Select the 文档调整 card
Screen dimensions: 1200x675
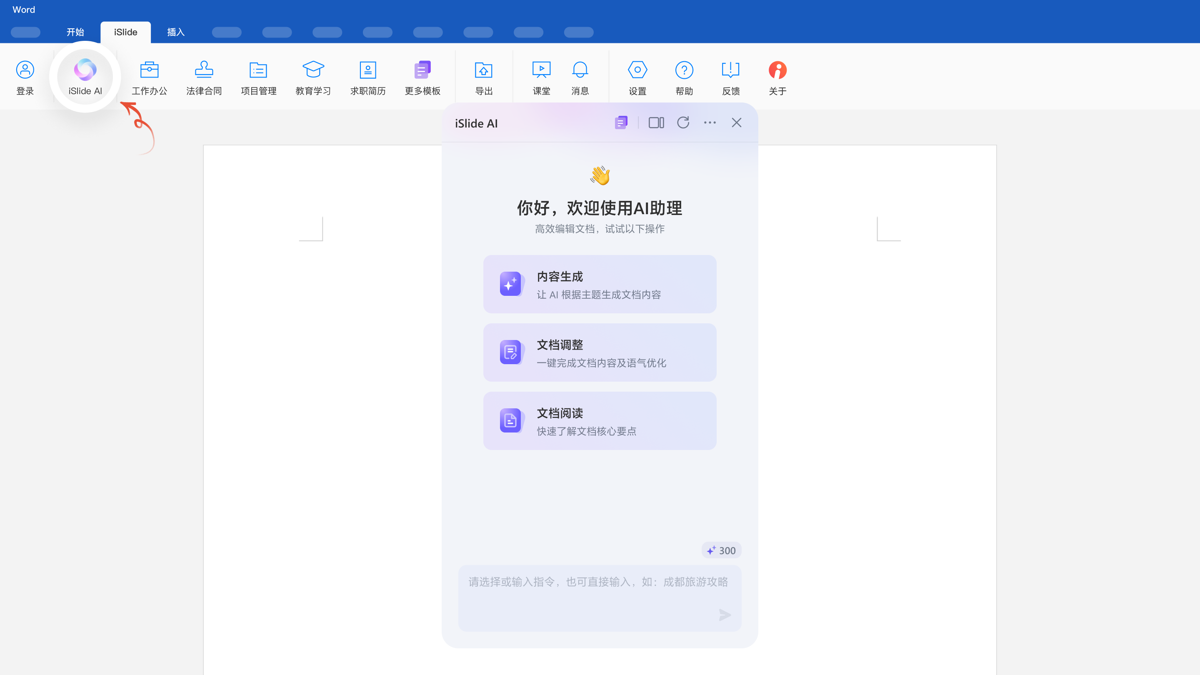point(600,352)
